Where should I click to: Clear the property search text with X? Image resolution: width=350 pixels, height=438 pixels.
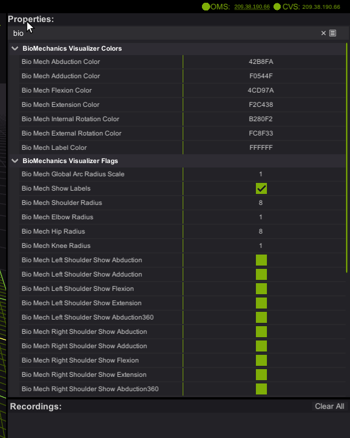pos(324,33)
